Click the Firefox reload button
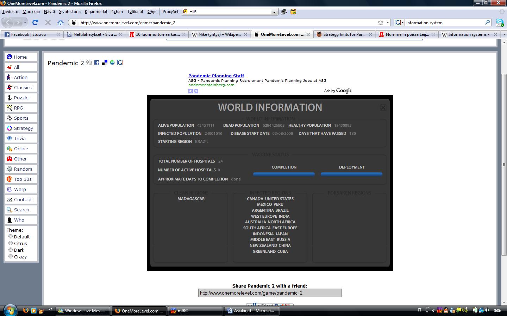The image size is (507, 316). pos(35,22)
